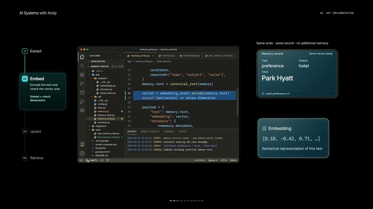Image resolution: width=373 pixels, height=209 pixels.
Task: Open the Extensions view icon
Action: 82,75
